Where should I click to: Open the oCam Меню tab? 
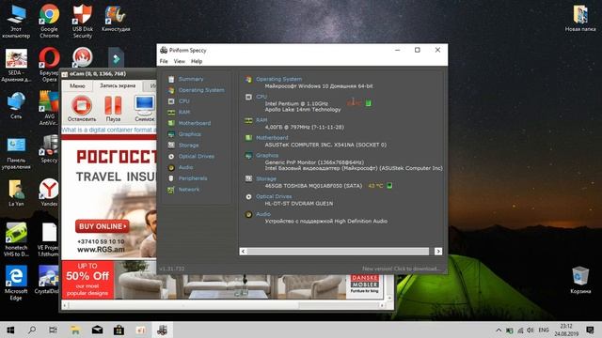77,86
